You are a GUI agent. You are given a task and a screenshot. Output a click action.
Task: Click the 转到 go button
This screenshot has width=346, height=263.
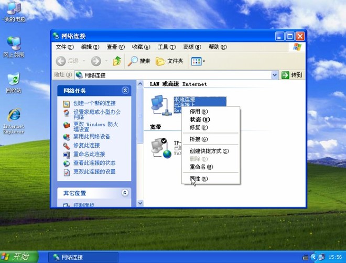click(292, 75)
